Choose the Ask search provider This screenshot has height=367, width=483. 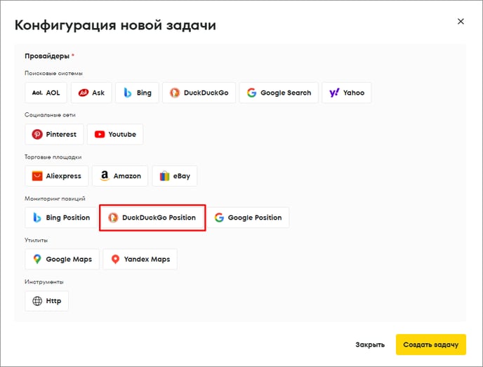pyautogui.click(x=91, y=93)
